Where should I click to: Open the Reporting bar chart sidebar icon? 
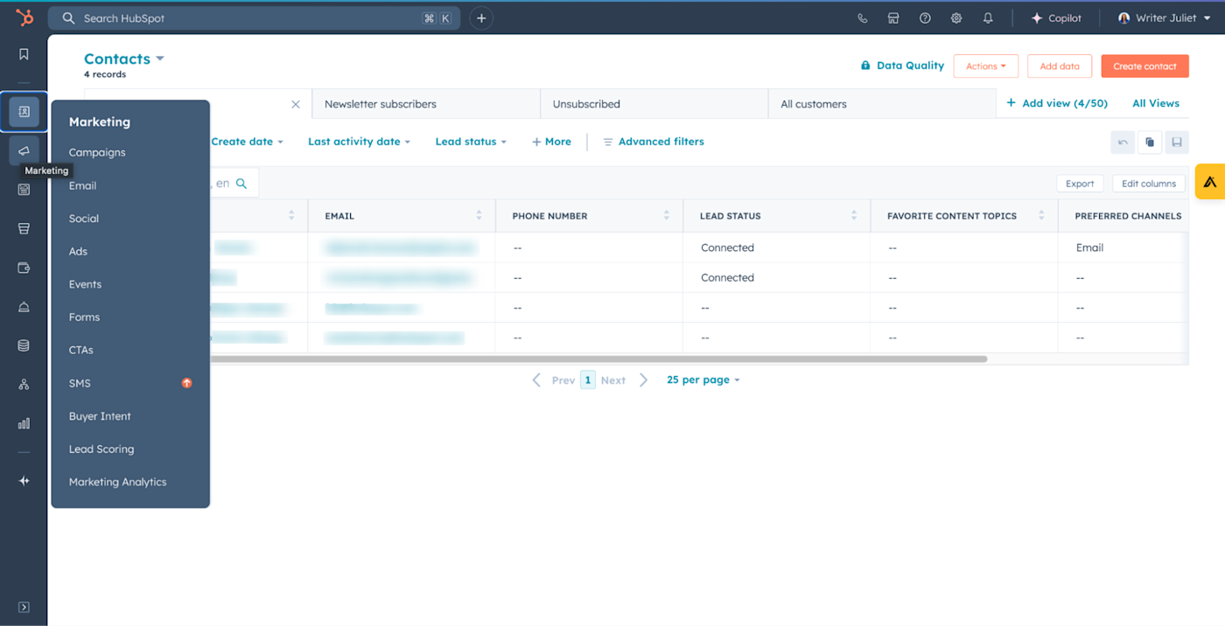pos(24,423)
